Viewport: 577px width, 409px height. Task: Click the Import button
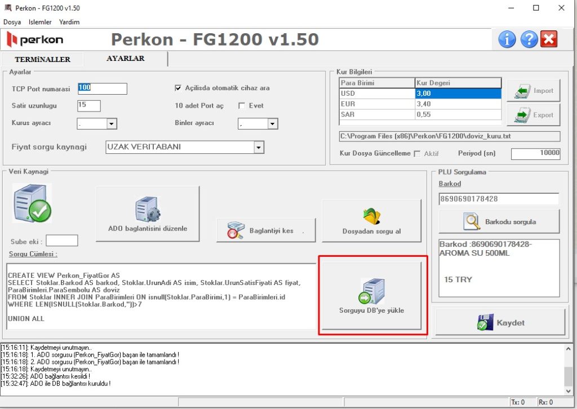coord(534,91)
